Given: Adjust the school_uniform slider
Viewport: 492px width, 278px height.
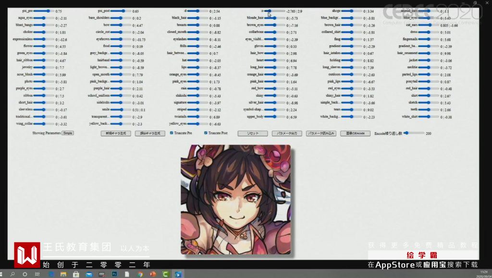Looking at the screenshot, I should pyautogui.click(x=121, y=96).
